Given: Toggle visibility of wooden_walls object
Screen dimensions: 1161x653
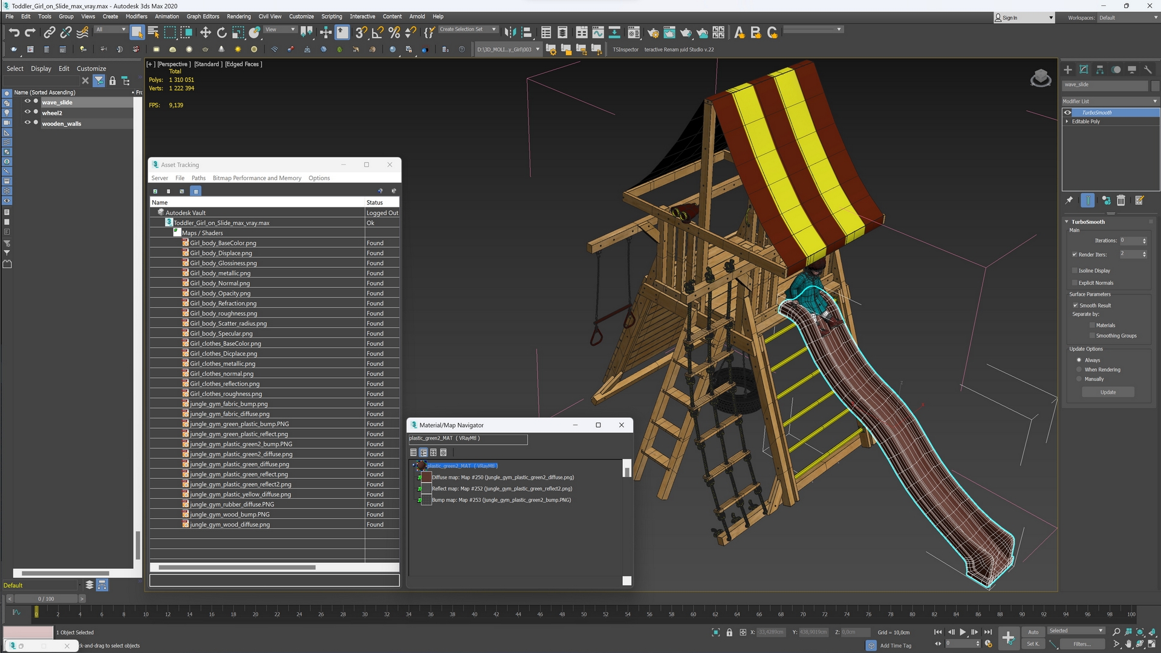Looking at the screenshot, I should 27,123.
